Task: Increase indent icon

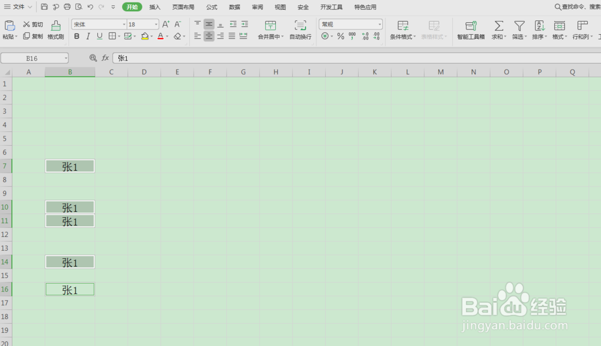Action: pyautogui.click(x=245, y=25)
